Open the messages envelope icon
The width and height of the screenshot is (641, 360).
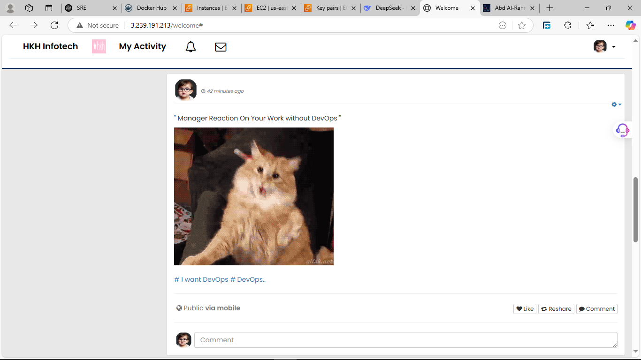click(221, 47)
